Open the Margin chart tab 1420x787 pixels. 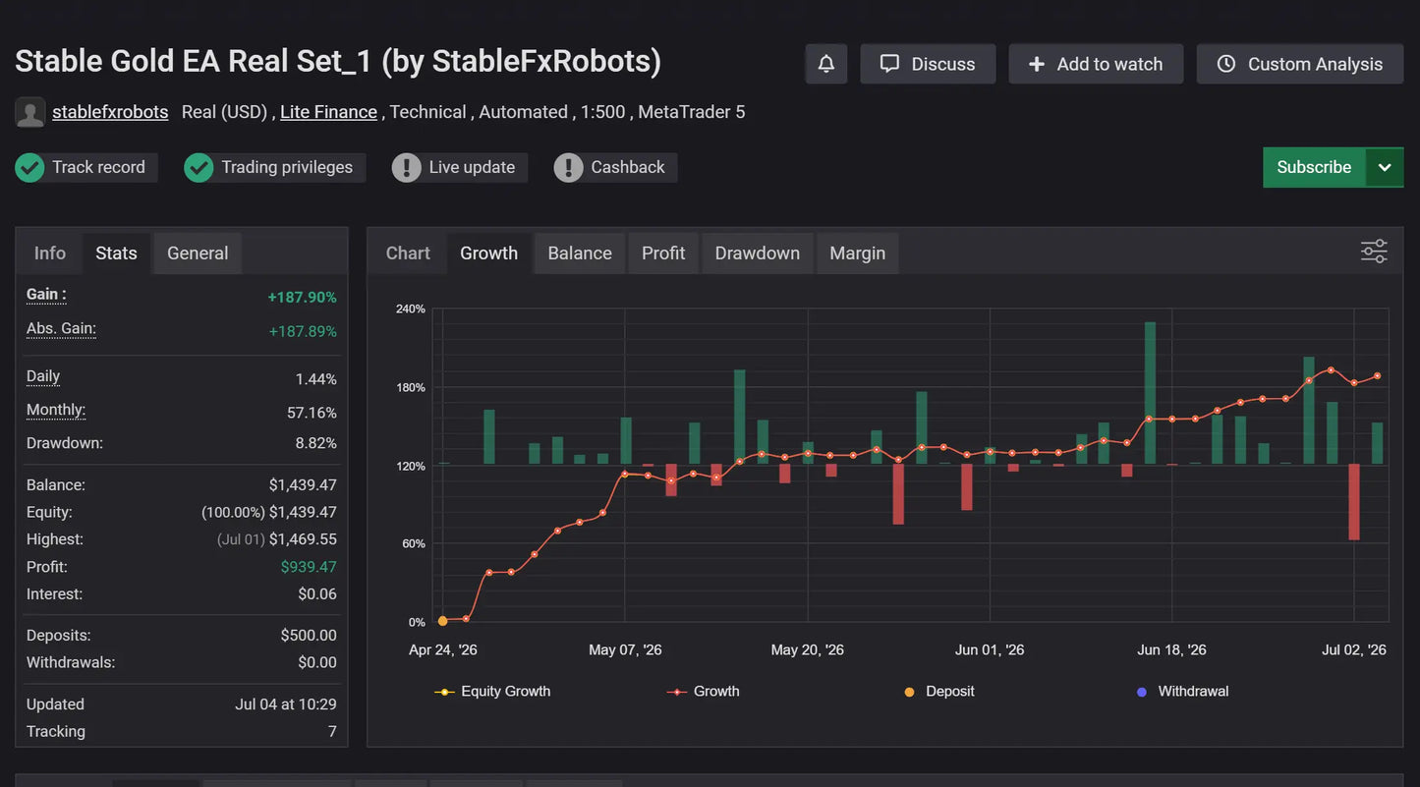[x=858, y=253]
